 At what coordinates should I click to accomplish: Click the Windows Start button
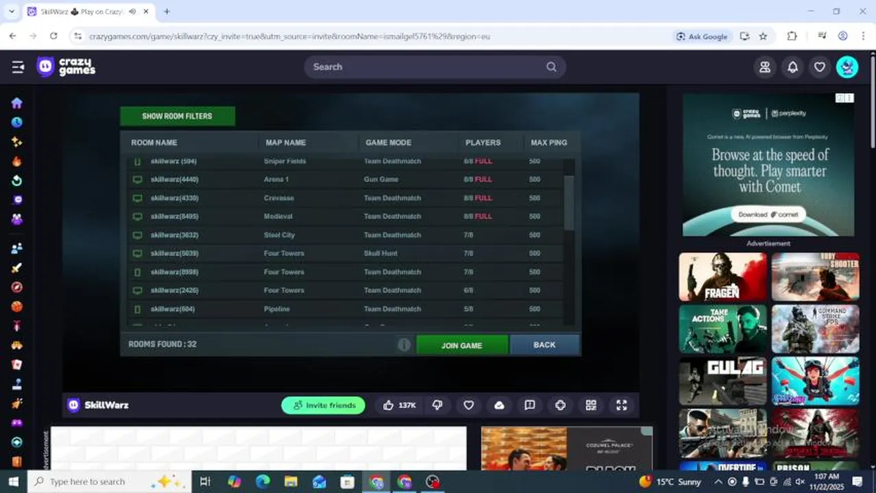(x=14, y=481)
